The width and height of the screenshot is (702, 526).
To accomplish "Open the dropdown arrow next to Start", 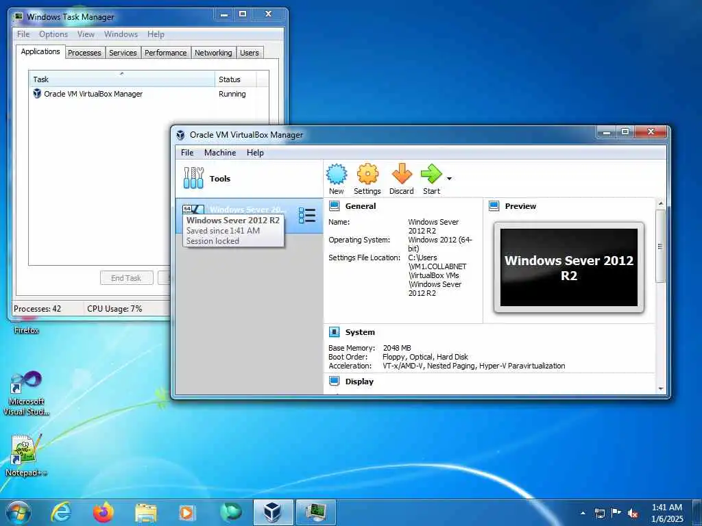I will tap(449, 179).
